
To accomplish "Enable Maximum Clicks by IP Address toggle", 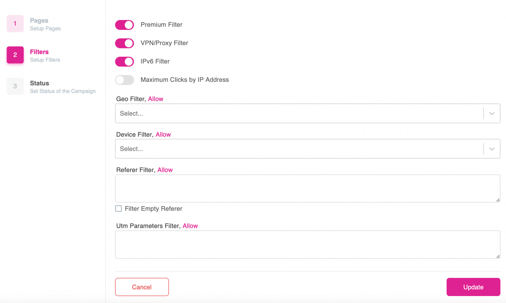I will coord(125,80).
